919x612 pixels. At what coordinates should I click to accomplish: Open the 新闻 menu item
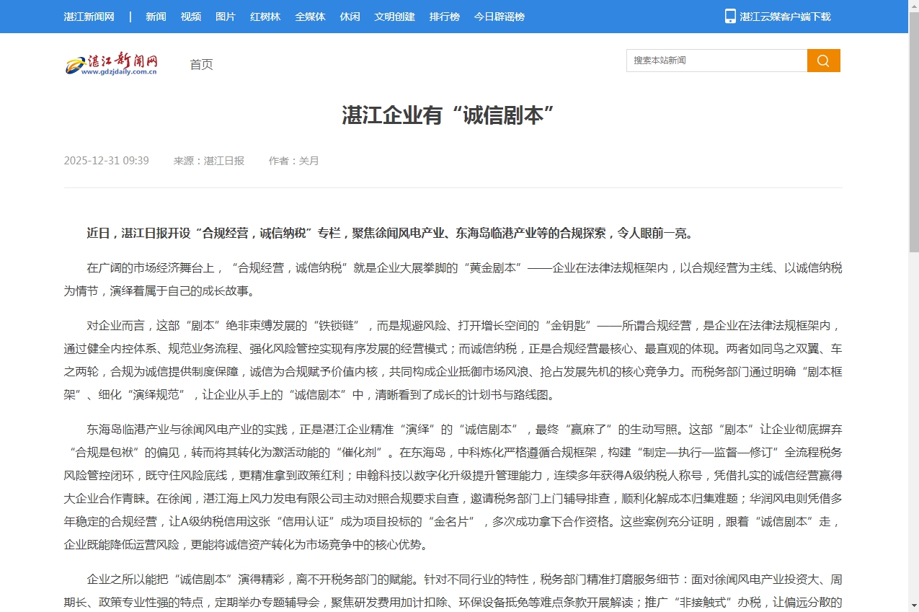[156, 17]
